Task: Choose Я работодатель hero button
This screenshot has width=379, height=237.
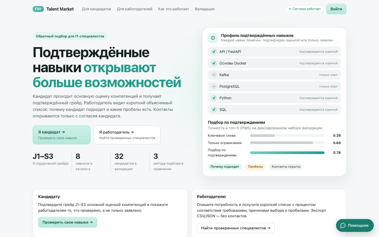Action: coord(127,135)
